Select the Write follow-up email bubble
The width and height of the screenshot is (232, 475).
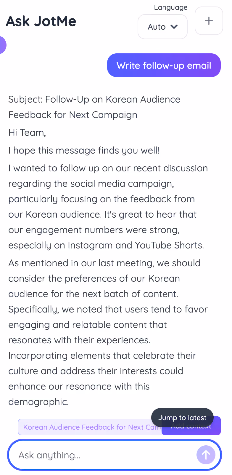164,65
